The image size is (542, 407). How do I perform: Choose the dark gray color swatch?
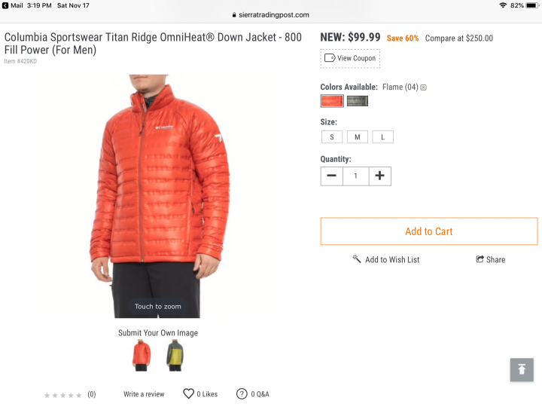358,101
